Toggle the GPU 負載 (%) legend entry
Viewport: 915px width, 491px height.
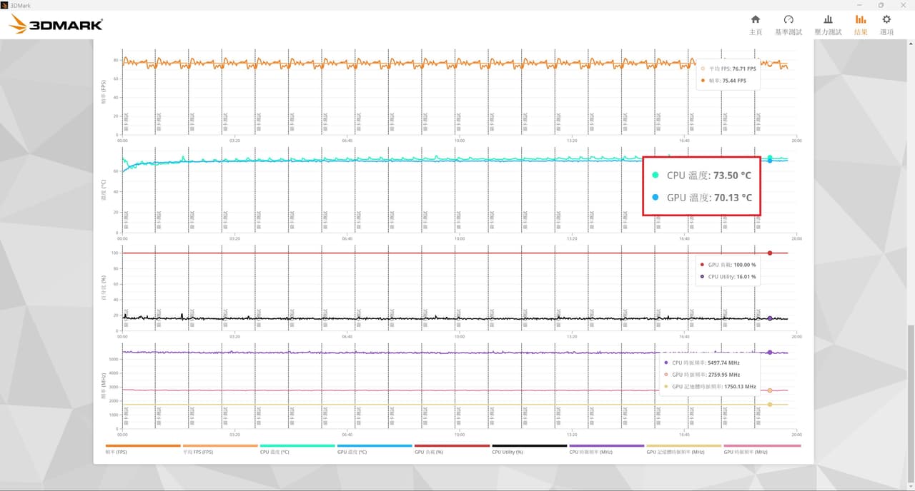coord(452,449)
